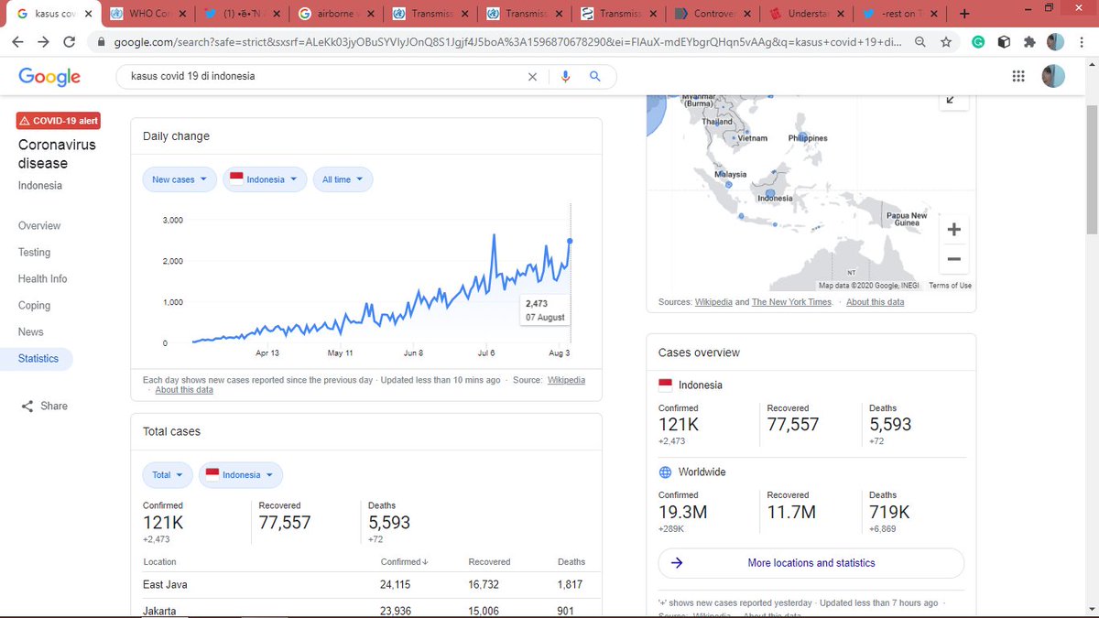Screen dimensions: 1099x618
Task: Bookmark this page with star icon
Action: click(946, 42)
